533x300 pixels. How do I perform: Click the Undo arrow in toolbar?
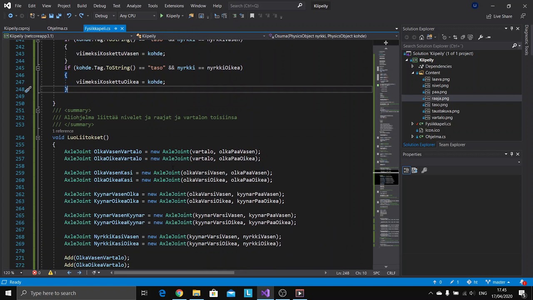pos(69,16)
